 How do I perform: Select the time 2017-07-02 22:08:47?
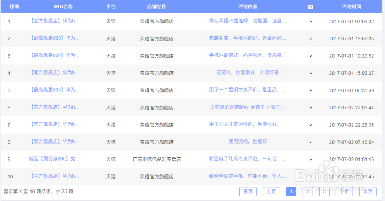352,108
